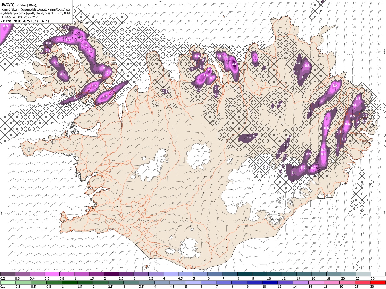Click the Hofsjökull glacier white area

click(198, 156)
